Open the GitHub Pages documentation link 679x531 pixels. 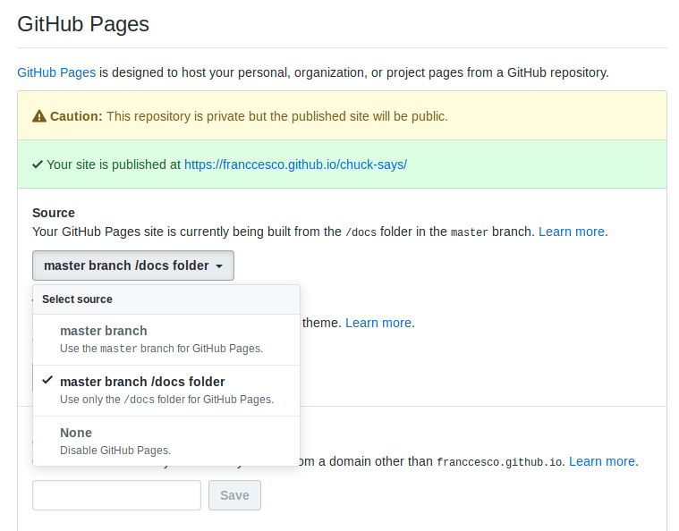tap(56, 72)
